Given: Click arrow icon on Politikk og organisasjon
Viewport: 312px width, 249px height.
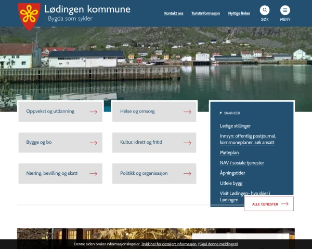Looking at the screenshot, I should (x=187, y=174).
